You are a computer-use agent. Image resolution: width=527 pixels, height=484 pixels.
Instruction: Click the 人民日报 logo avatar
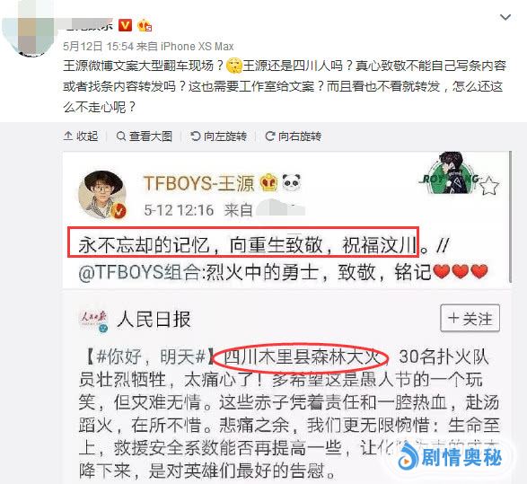point(93,321)
